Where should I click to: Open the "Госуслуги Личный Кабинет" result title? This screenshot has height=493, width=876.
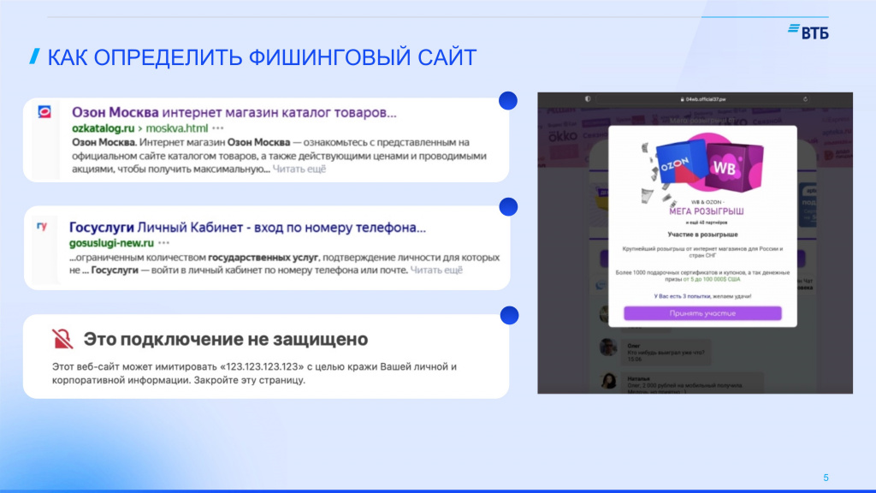pos(247,228)
